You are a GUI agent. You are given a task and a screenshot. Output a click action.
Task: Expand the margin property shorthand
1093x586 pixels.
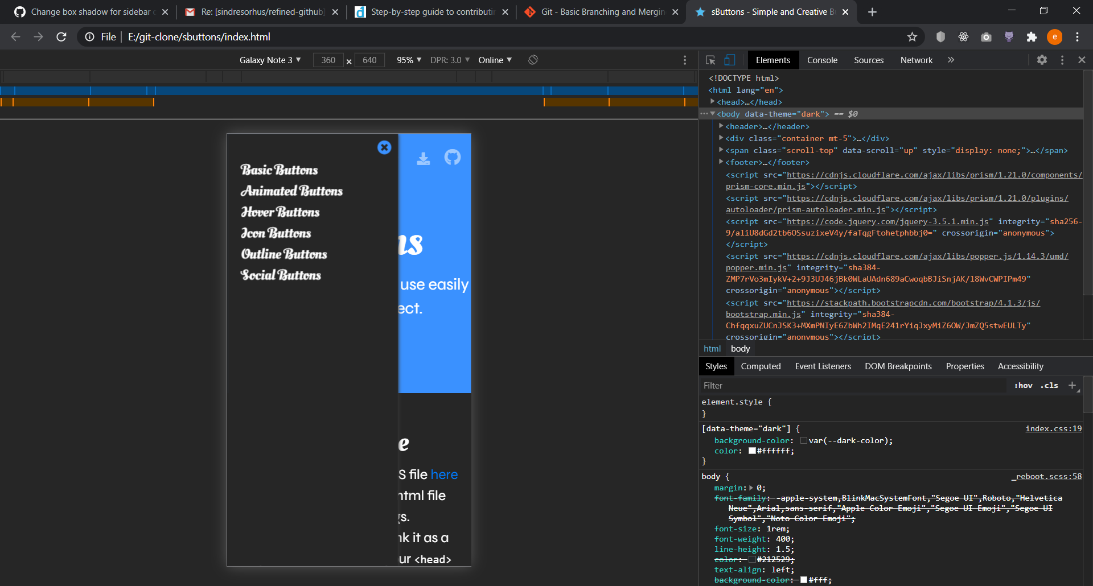(x=751, y=488)
